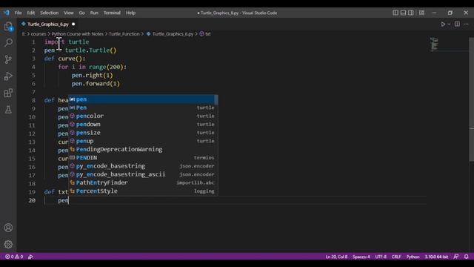Image resolution: width=474 pixels, height=267 pixels.
Task: Click Ln 20, Col 8 cursor position
Action: 336,257
